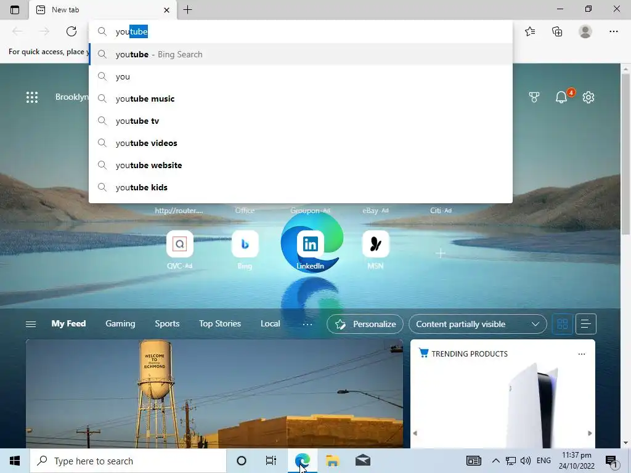The image size is (631, 473).
Task: Open Task View in taskbar
Action: (x=271, y=461)
